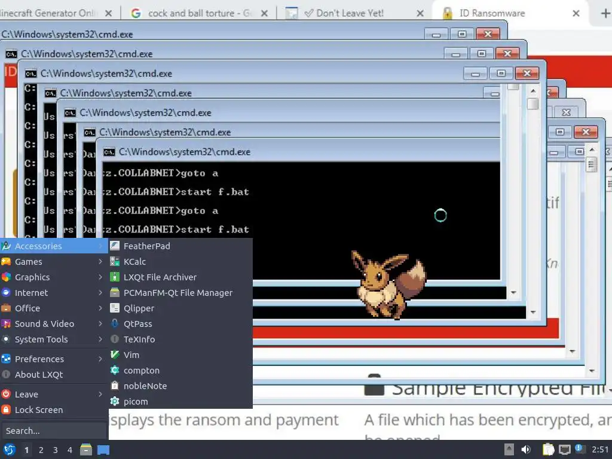612x459 pixels.
Task: Open the notification info tray icon
Action: pyautogui.click(x=580, y=449)
